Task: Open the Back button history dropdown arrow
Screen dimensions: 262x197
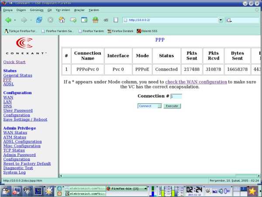Action: pos(15,20)
